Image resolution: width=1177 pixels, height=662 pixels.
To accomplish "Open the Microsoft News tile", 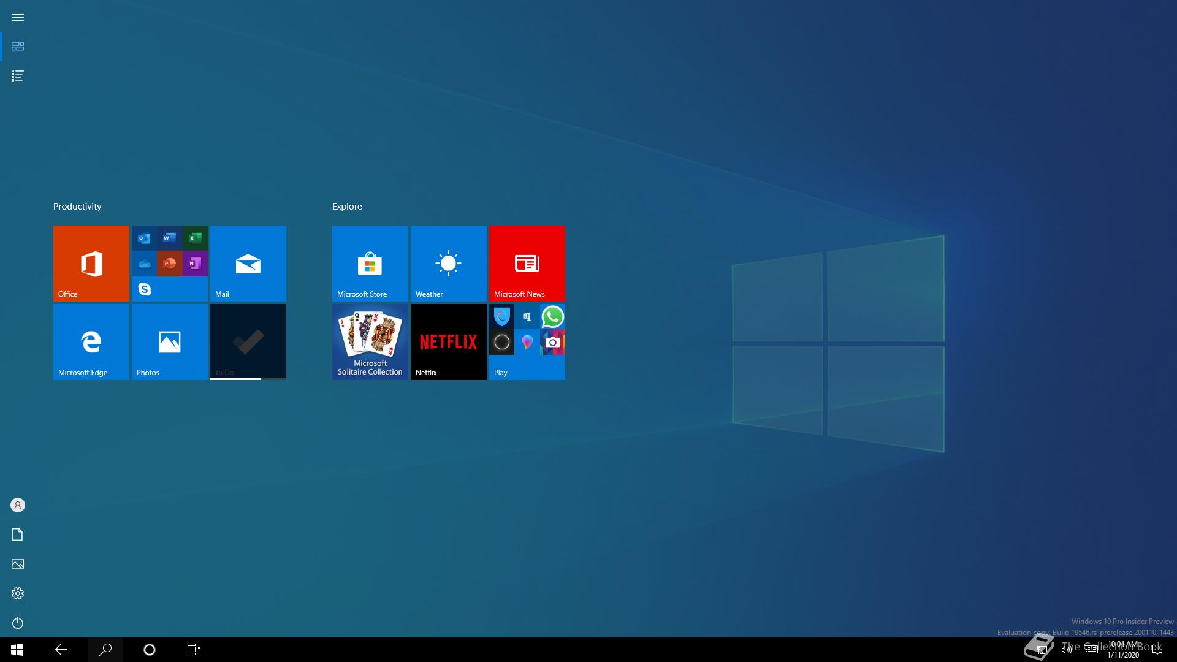I will pos(527,264).
